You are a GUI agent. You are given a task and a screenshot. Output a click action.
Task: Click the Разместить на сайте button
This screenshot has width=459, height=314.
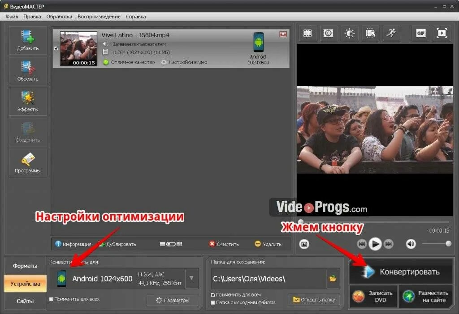click(426, 296)
